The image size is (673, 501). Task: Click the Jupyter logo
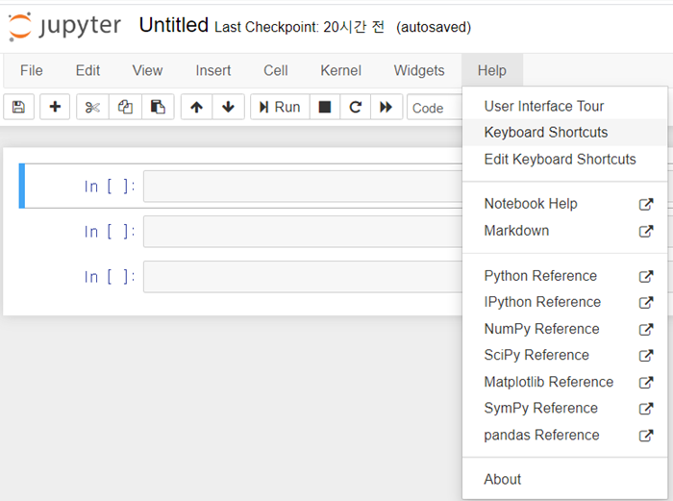click(64, 26)
